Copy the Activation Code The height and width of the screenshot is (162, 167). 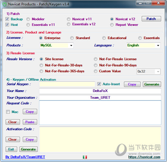click(x=30, y=139)
